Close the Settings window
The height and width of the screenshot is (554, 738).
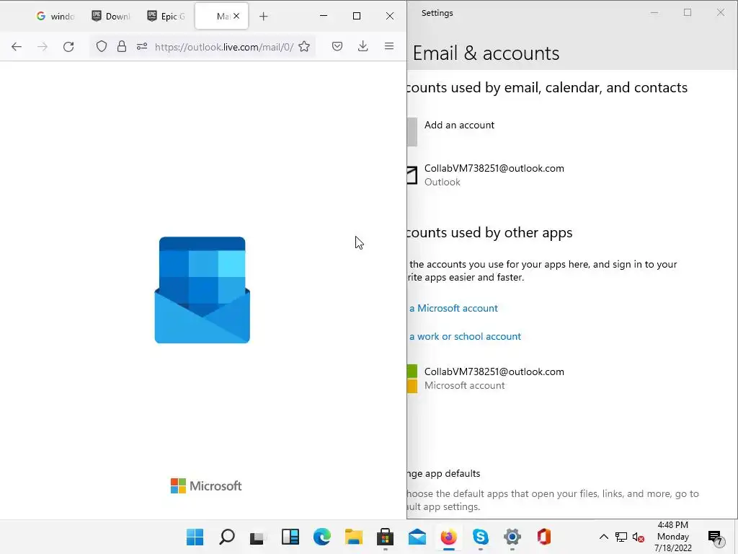(721, 13)
